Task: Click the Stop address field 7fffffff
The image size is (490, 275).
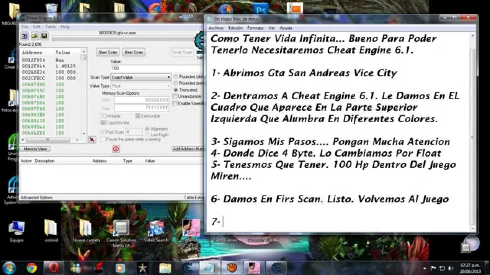Action: point(141,107)
